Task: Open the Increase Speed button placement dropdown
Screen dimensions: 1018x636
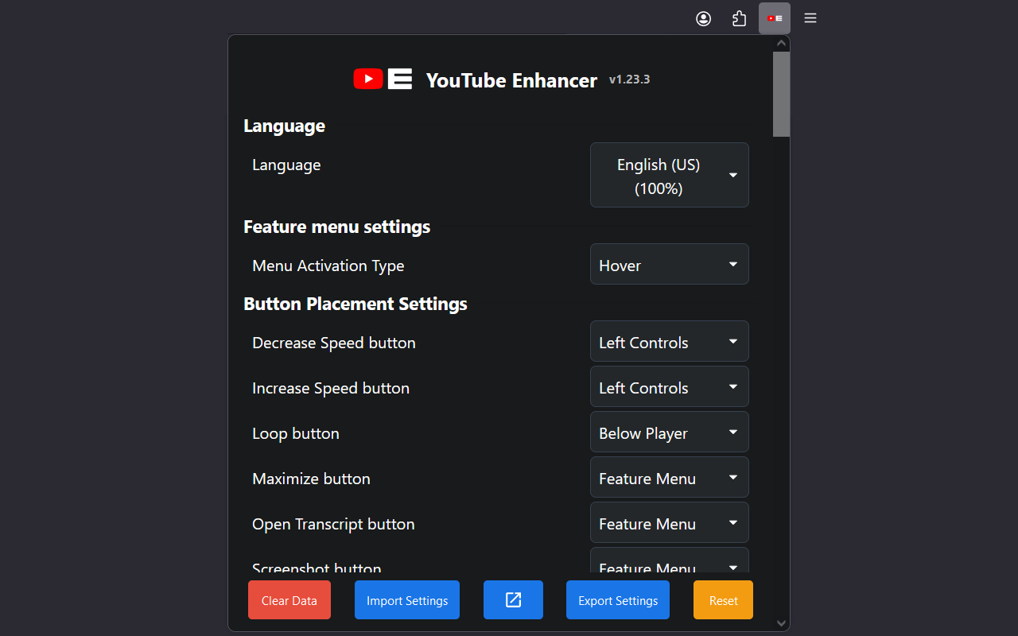Action: (x=669, y=386)
